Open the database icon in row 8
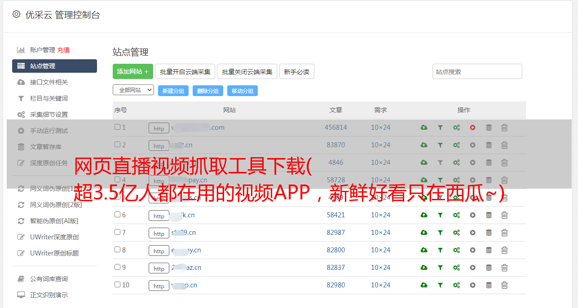 click(489, 250)
